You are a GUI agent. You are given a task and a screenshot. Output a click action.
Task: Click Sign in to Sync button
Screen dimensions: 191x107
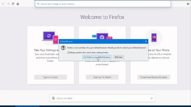pos(50,77)
